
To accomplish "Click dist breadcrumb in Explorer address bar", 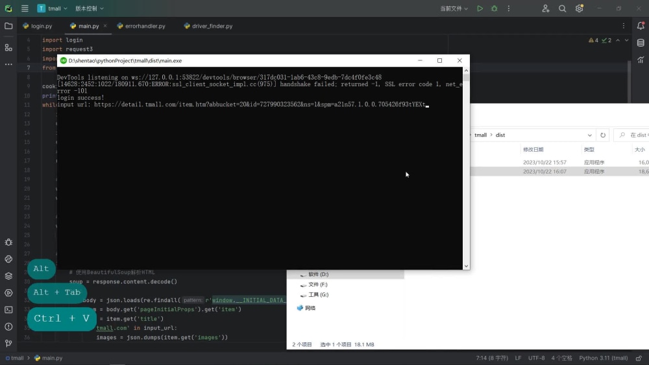I will click(x=500, y=135).
